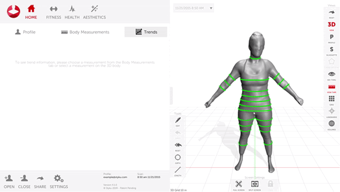Select the Trends tab
Image resolution: width=340 pixels, height=192 pixels.
point(146,32)
